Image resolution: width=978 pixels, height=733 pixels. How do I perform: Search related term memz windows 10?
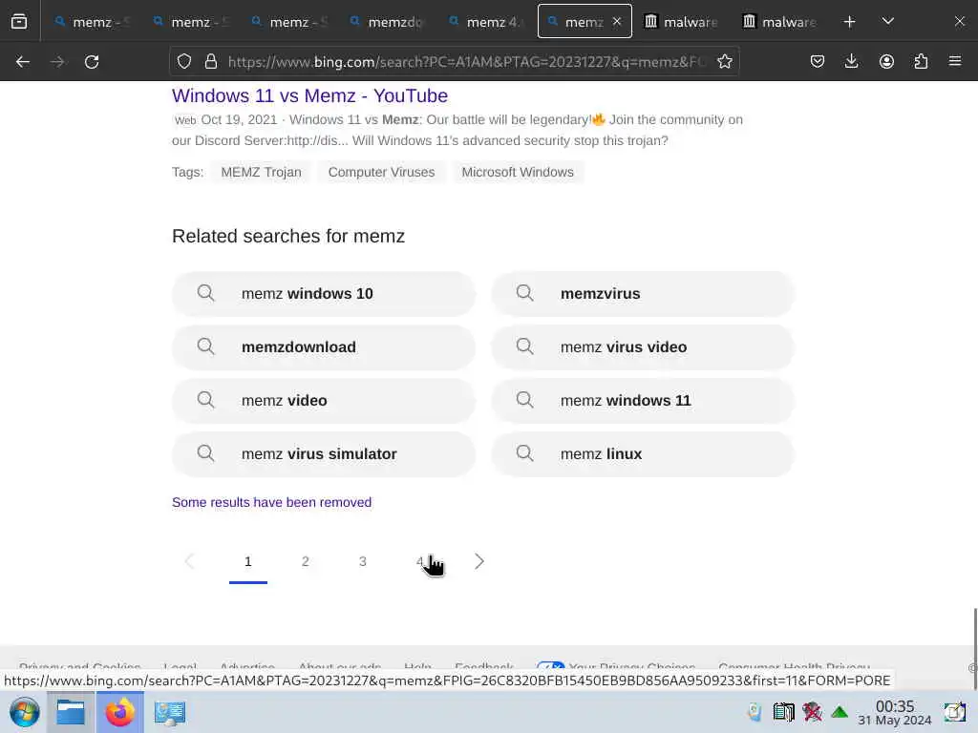pos(324,294)
